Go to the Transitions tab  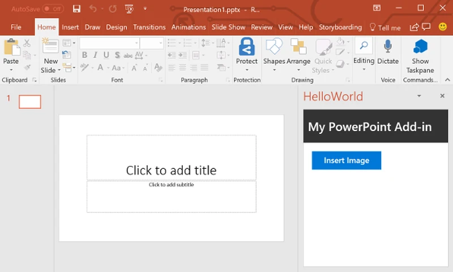[x=149, y=27]
